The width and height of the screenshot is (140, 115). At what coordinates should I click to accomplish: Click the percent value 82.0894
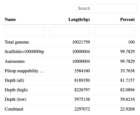click(x=127, y=90)
